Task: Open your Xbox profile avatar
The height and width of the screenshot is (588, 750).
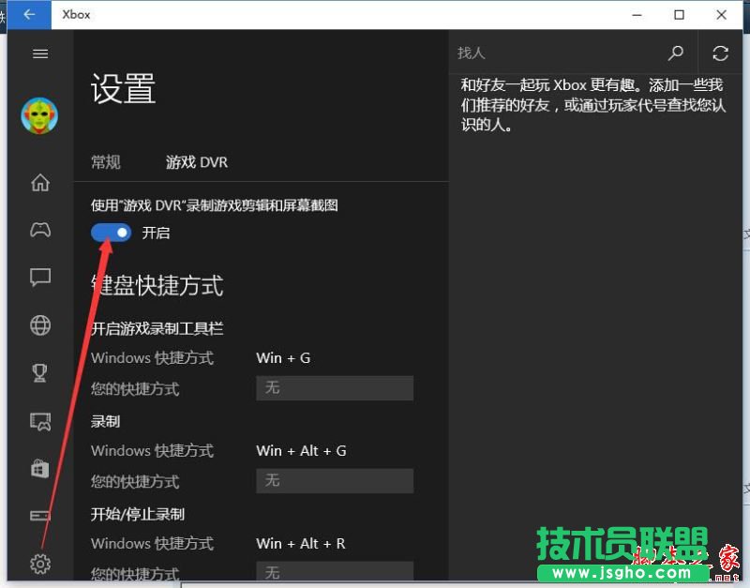Action: [39, 115]
